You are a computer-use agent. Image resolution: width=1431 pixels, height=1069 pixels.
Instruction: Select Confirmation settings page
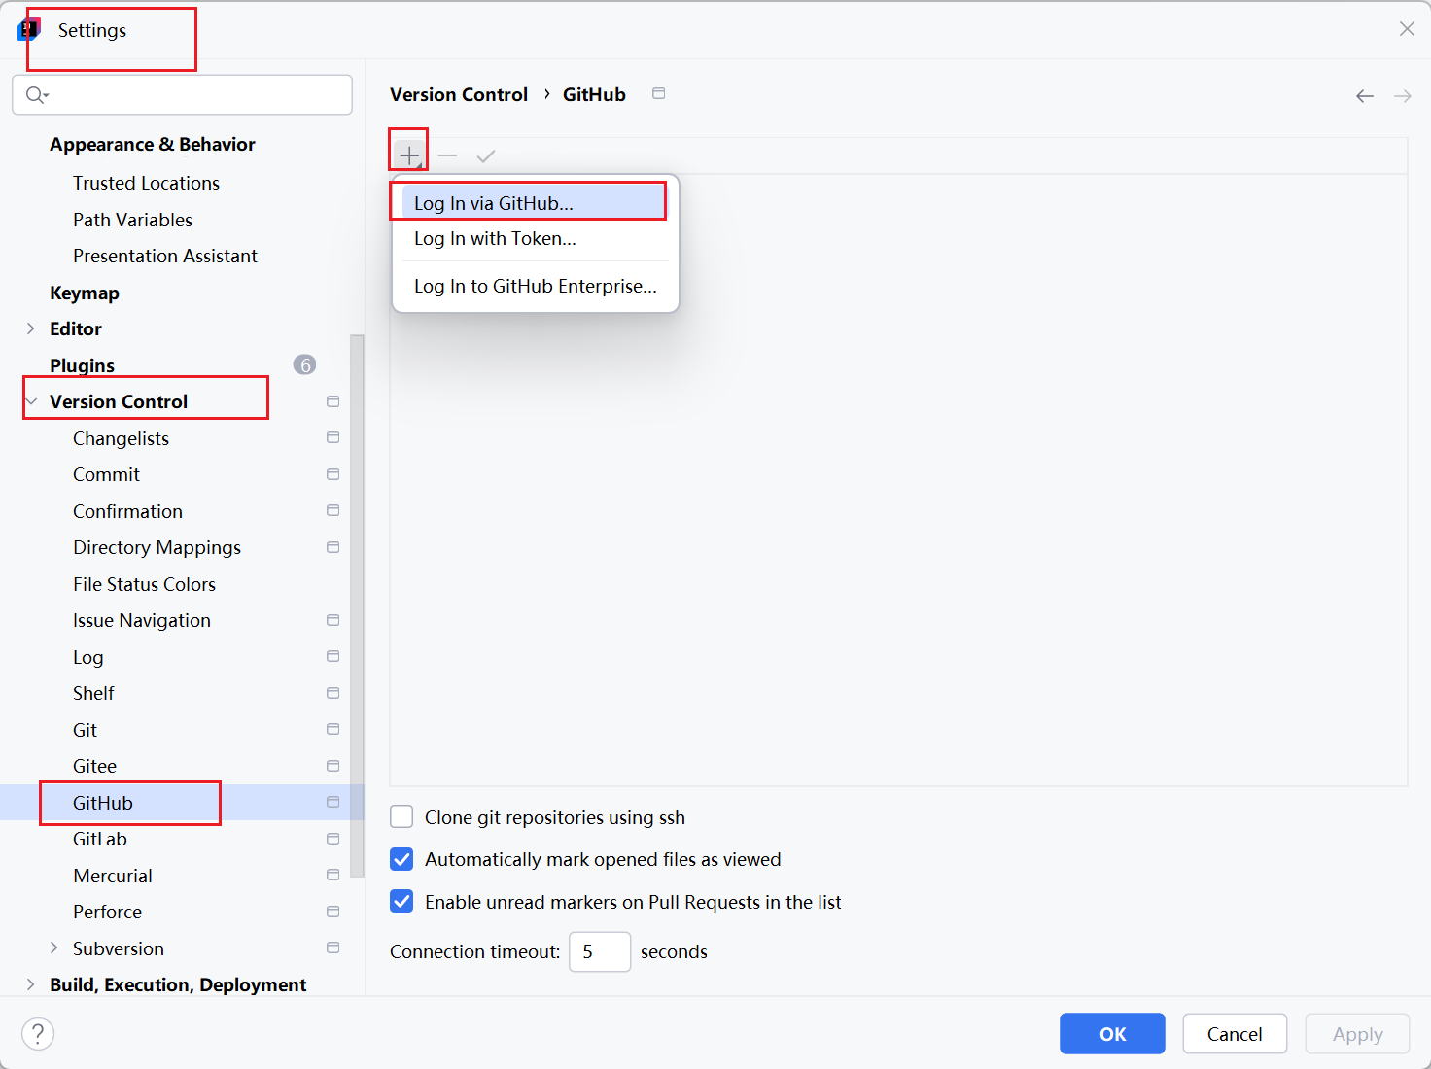pos(127,511)
